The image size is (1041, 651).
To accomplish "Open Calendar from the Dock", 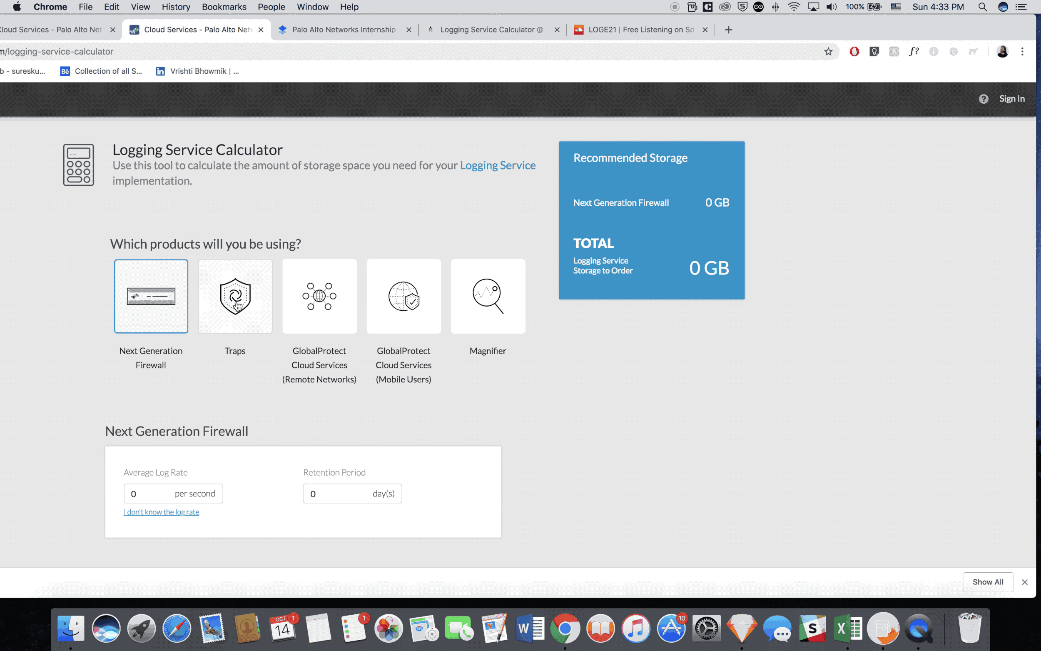I will pos(283,629).
